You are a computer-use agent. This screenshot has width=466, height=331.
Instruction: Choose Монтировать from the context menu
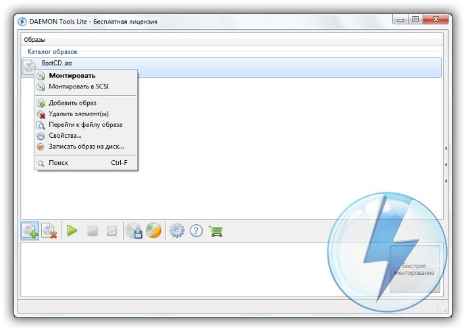click(x=86, y=76)
